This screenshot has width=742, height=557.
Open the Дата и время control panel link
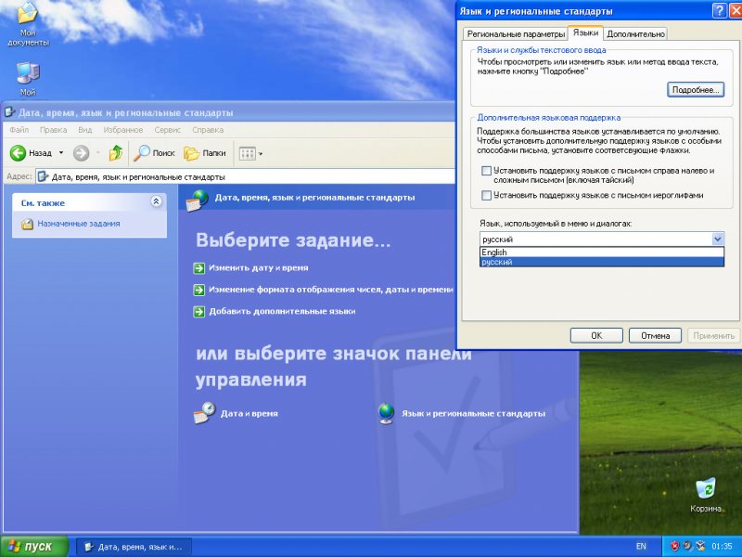pos(249,413)
